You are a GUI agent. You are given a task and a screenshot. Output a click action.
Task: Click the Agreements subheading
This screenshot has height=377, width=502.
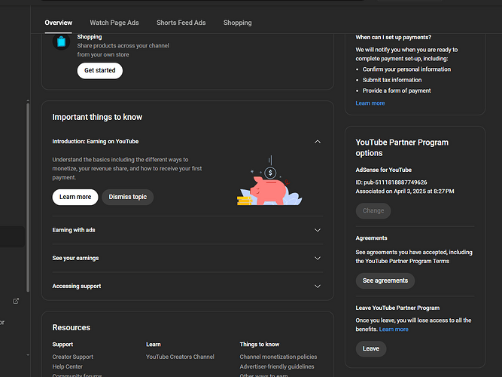(x=371, y=238)
